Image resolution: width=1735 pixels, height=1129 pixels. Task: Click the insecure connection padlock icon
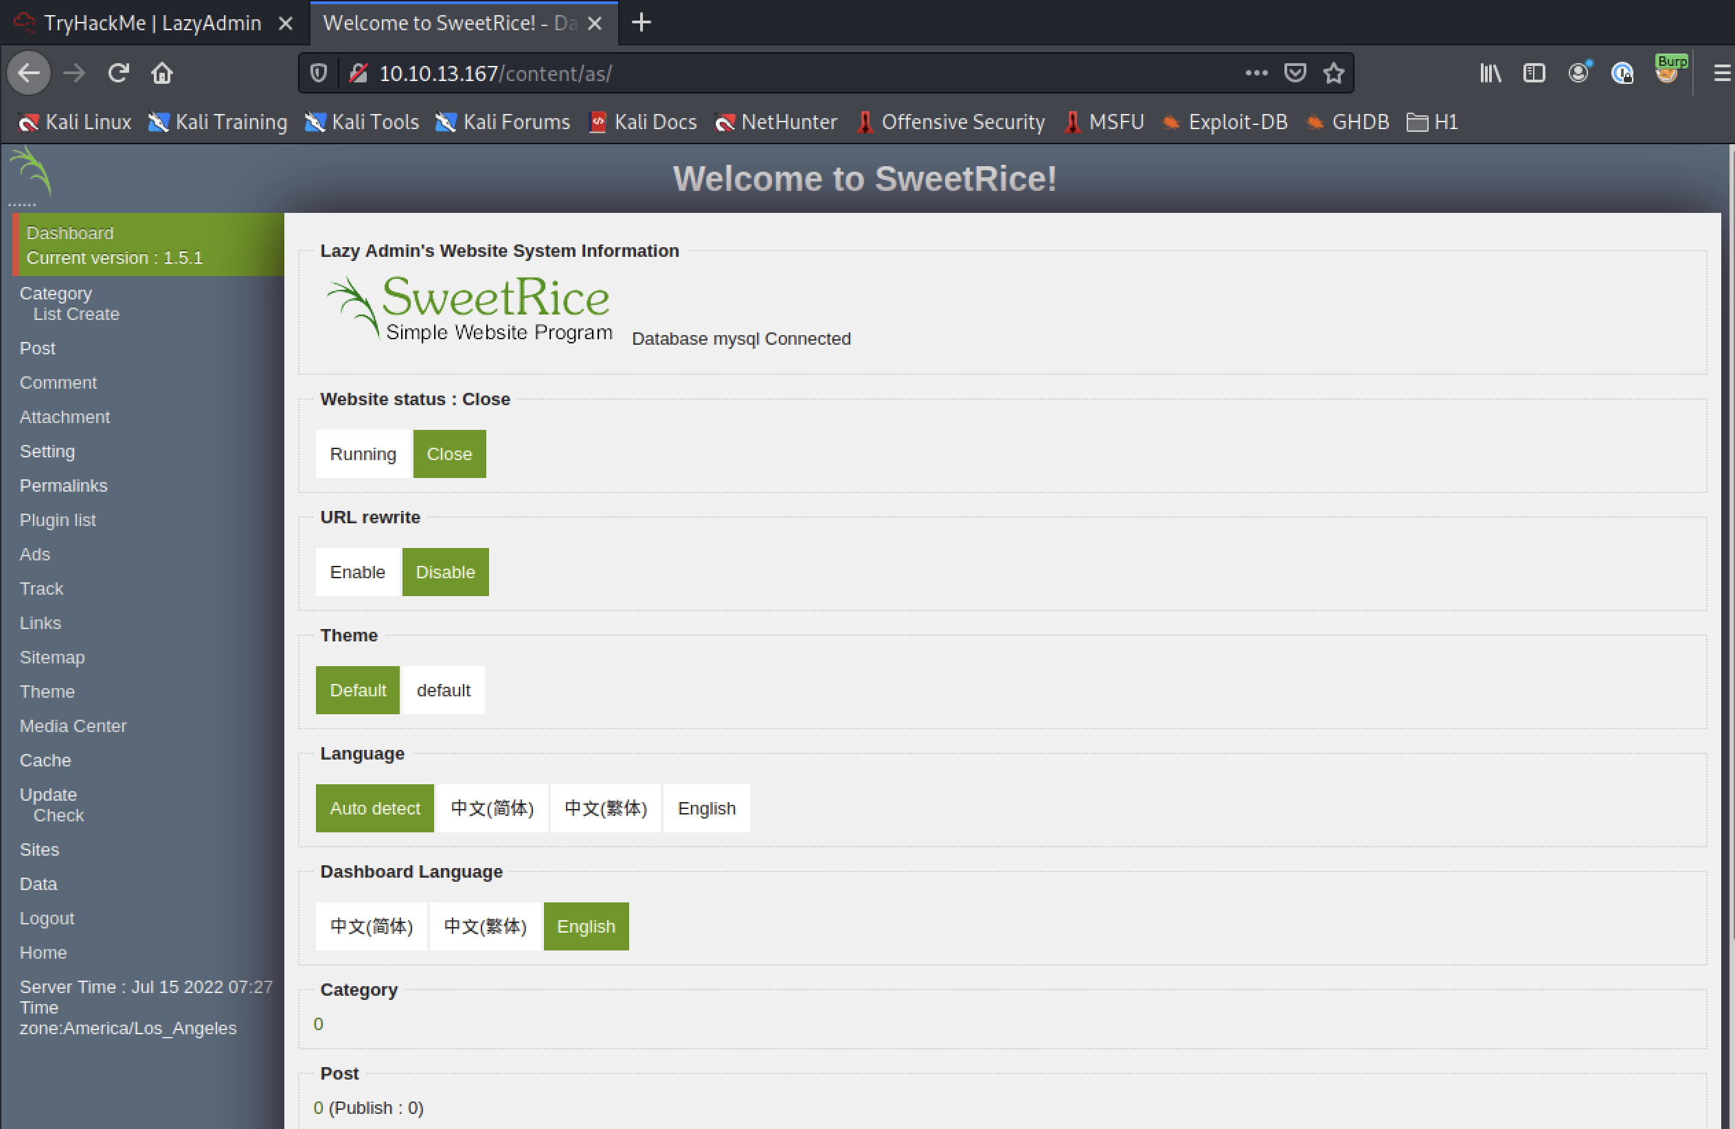point(358,73)
